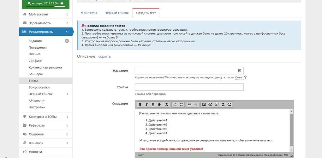
Task: Expand the Зарабатывать sidebar section
Action: 46,23
